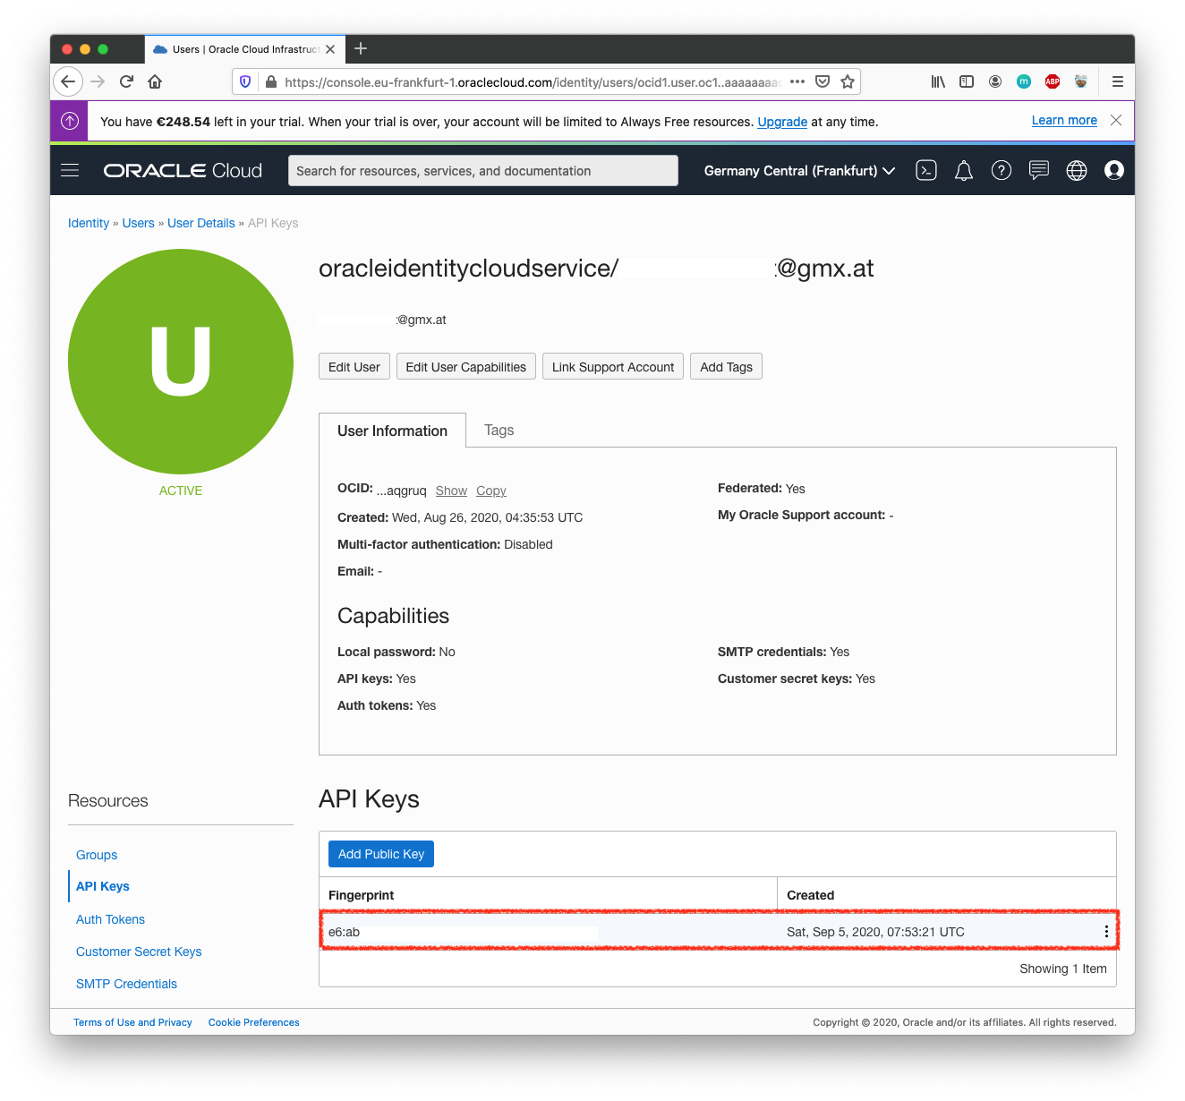Click the e6:ab fingerprint cell
Screen dimensions: 1185x1101
(344, 932)
